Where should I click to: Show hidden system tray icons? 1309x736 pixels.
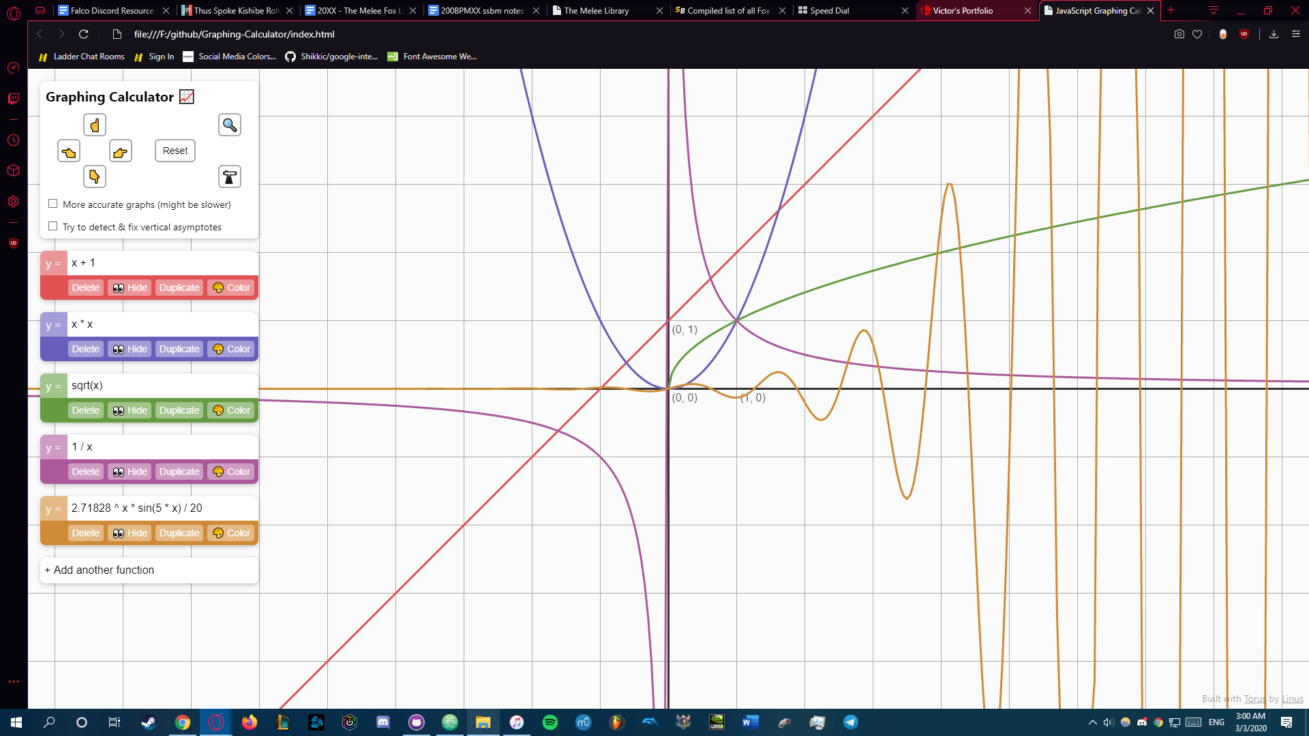(1092, 722)
